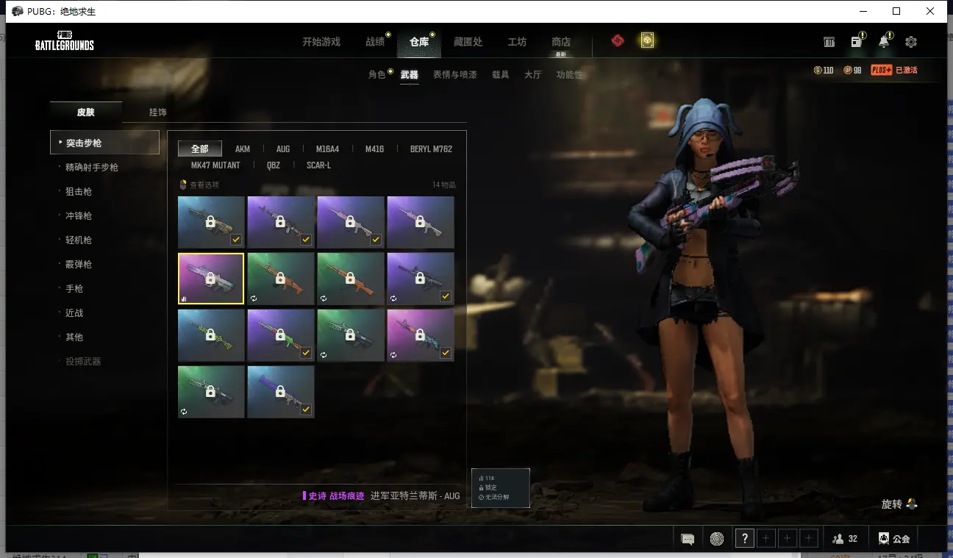The width and height of the screenshot is (953, 558).
Task: Toggle checkmark on first-row second skin
Action: (x=306, y=240)
